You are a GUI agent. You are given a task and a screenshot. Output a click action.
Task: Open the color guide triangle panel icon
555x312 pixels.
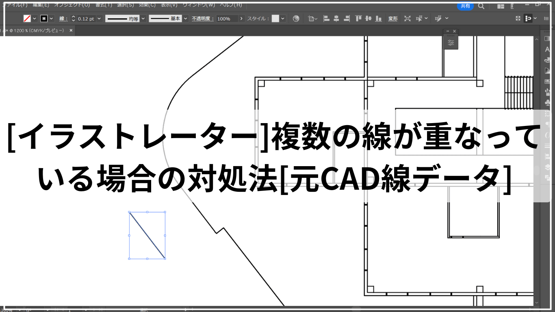coord(548,71)
